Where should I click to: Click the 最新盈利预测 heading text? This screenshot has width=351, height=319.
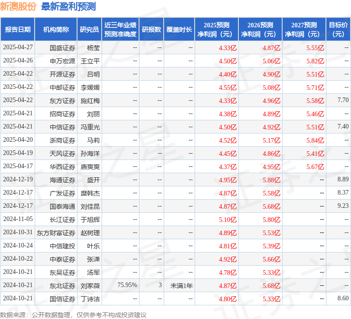68,6
